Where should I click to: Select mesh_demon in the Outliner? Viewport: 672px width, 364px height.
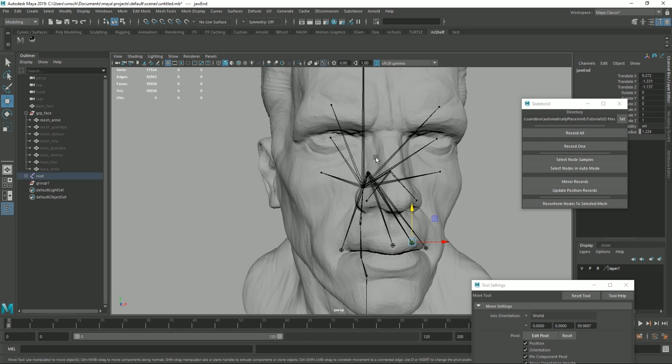tap(51, 134)
